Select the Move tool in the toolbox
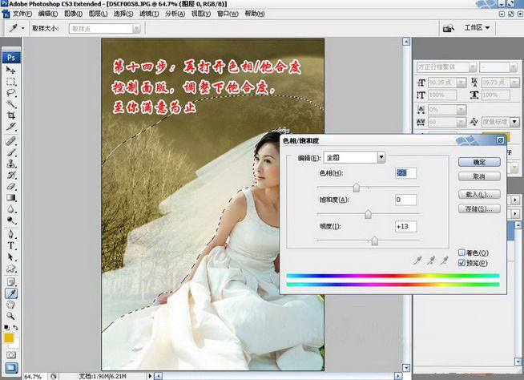Viewport: 524px width, 380px height. (x=11, y=71)
